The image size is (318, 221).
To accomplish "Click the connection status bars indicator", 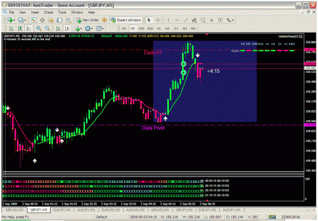I will (x=272, y=217).
